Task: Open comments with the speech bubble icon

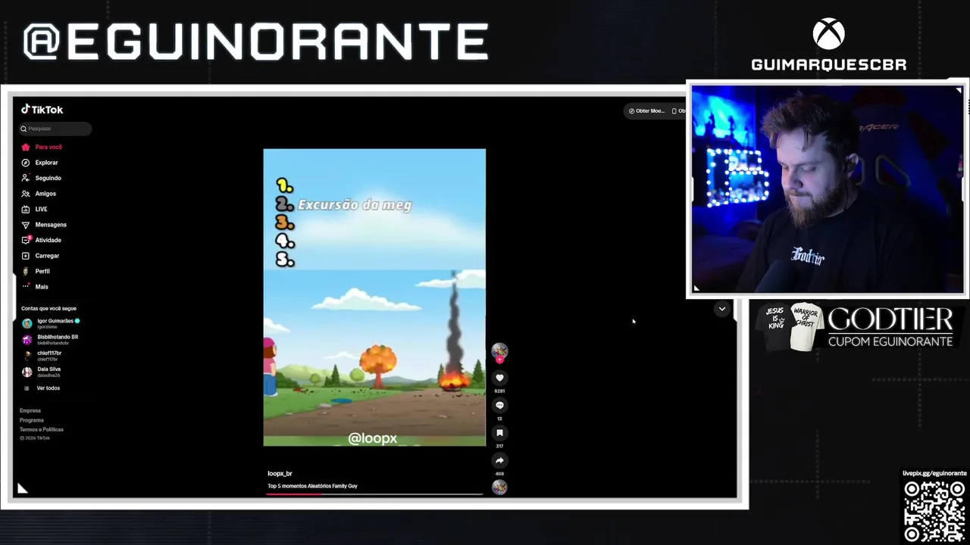Action: click(x=499, y=405)
